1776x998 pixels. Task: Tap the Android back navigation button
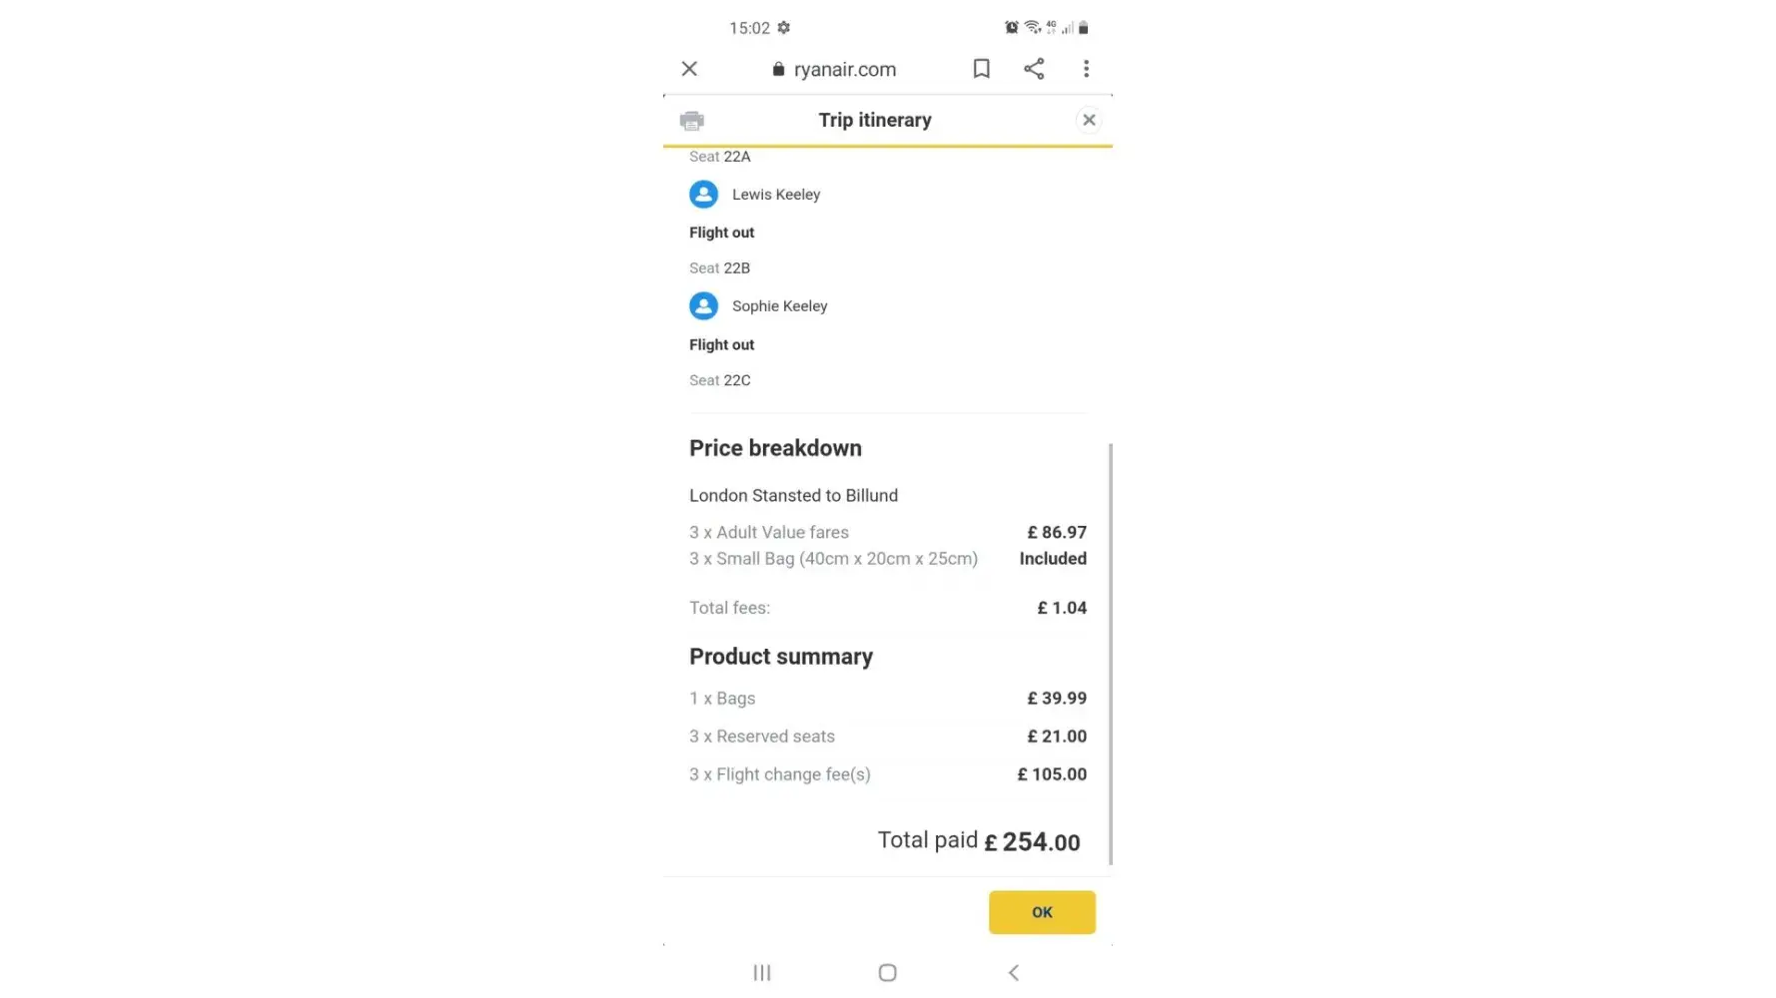point(1013,972)
